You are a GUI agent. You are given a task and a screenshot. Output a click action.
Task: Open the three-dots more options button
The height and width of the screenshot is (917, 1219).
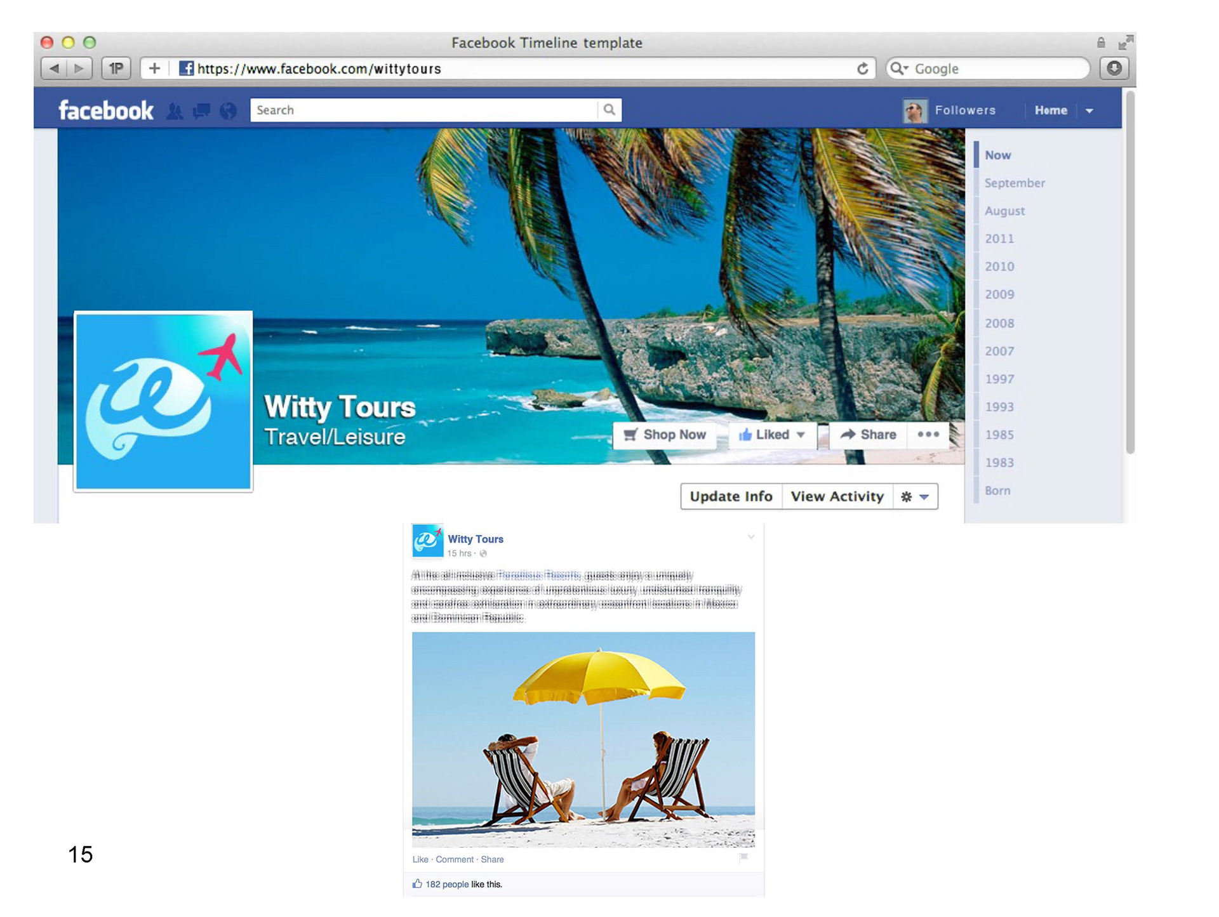[x=928, y=435]
